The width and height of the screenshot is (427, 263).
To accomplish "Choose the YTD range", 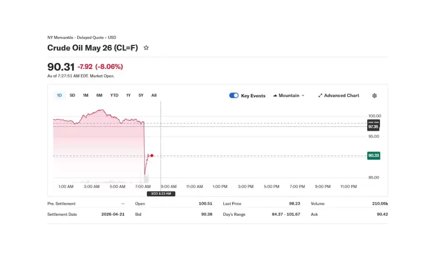I will tap(114, 95).
